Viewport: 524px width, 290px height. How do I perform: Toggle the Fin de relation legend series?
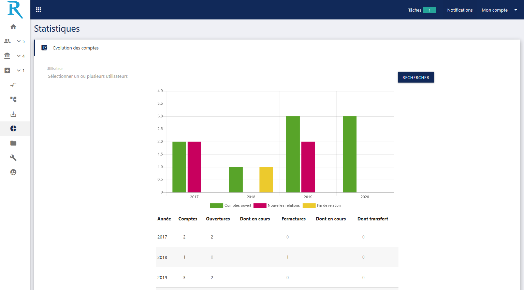click(322, 205)
